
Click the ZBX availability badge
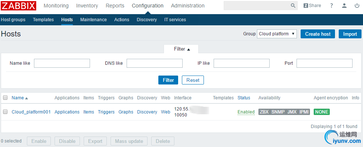coord(264,112)
